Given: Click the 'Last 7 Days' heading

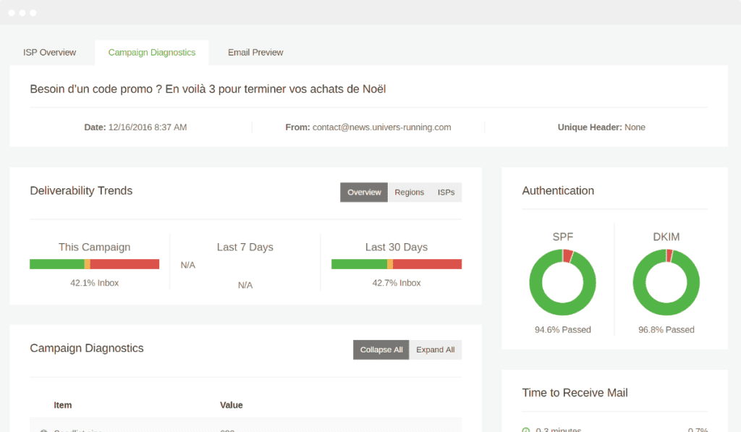Looking at the screenshot, I should click(x=245, y=247).
